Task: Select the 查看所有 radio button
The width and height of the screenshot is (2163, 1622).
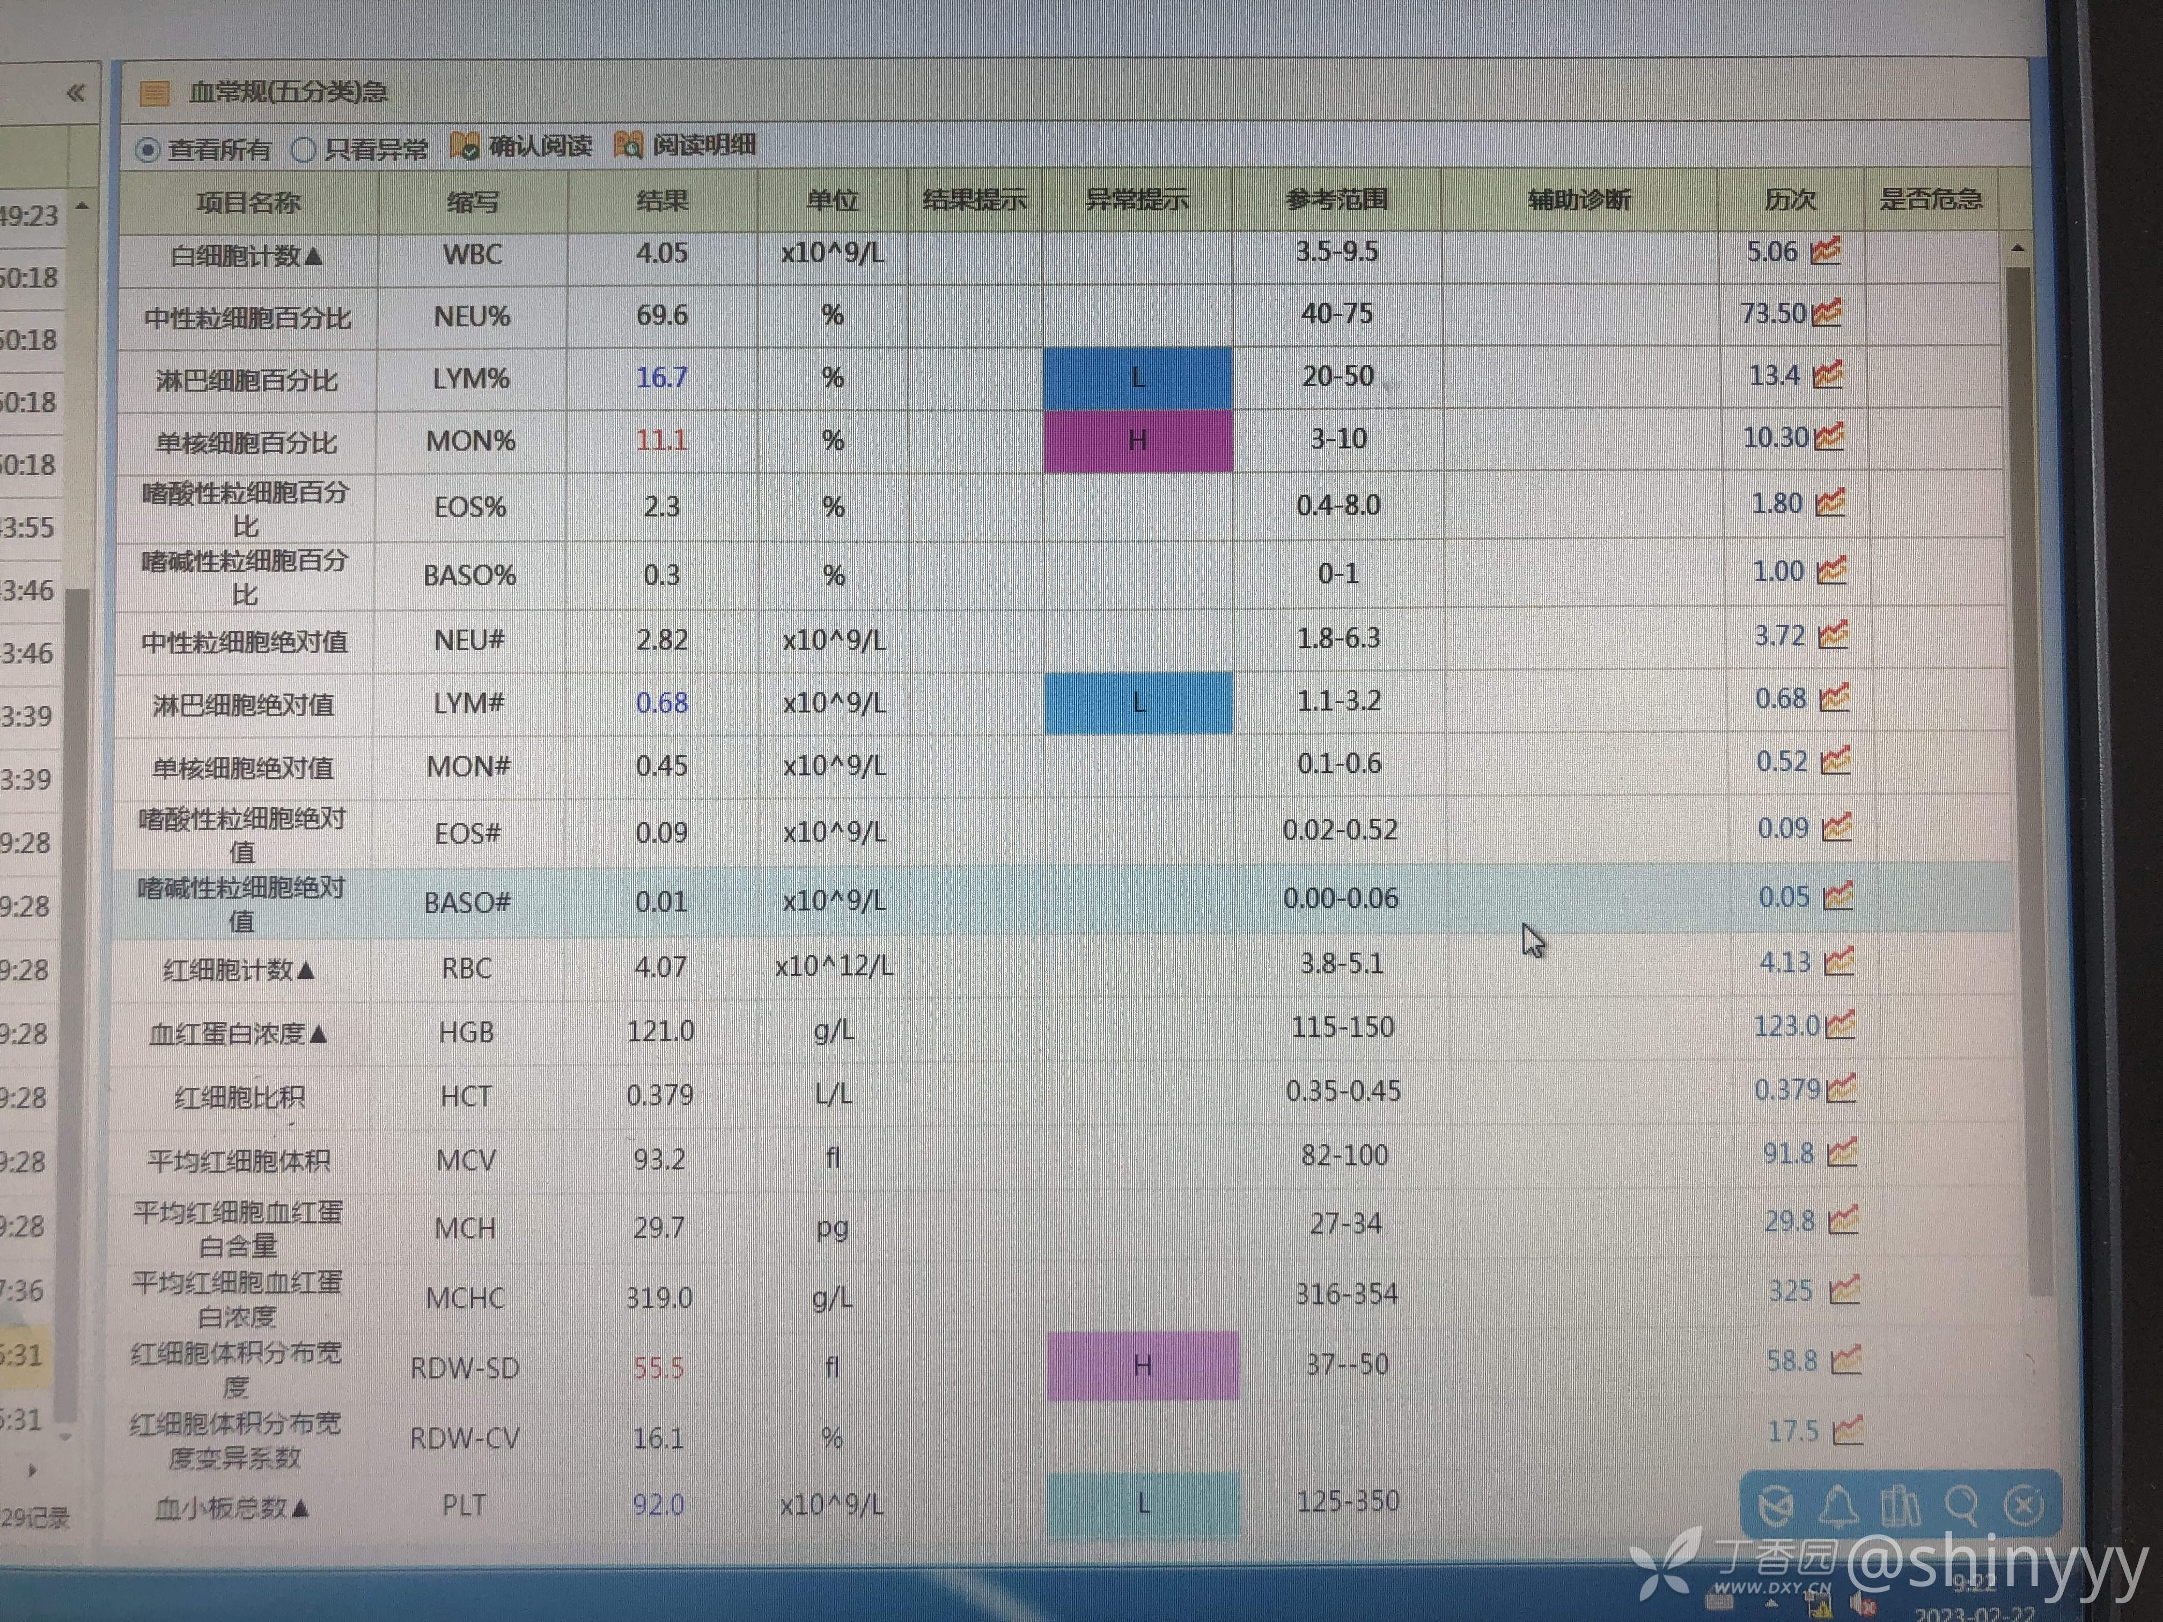Action: 148,151
